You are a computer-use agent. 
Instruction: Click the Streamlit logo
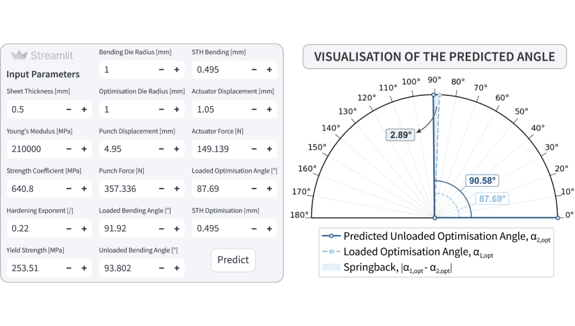coord(42,56)
